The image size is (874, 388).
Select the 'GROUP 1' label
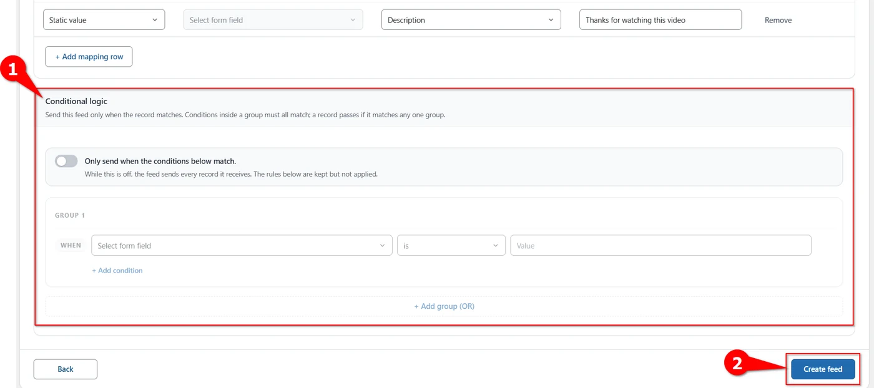(x=70, y=215)
